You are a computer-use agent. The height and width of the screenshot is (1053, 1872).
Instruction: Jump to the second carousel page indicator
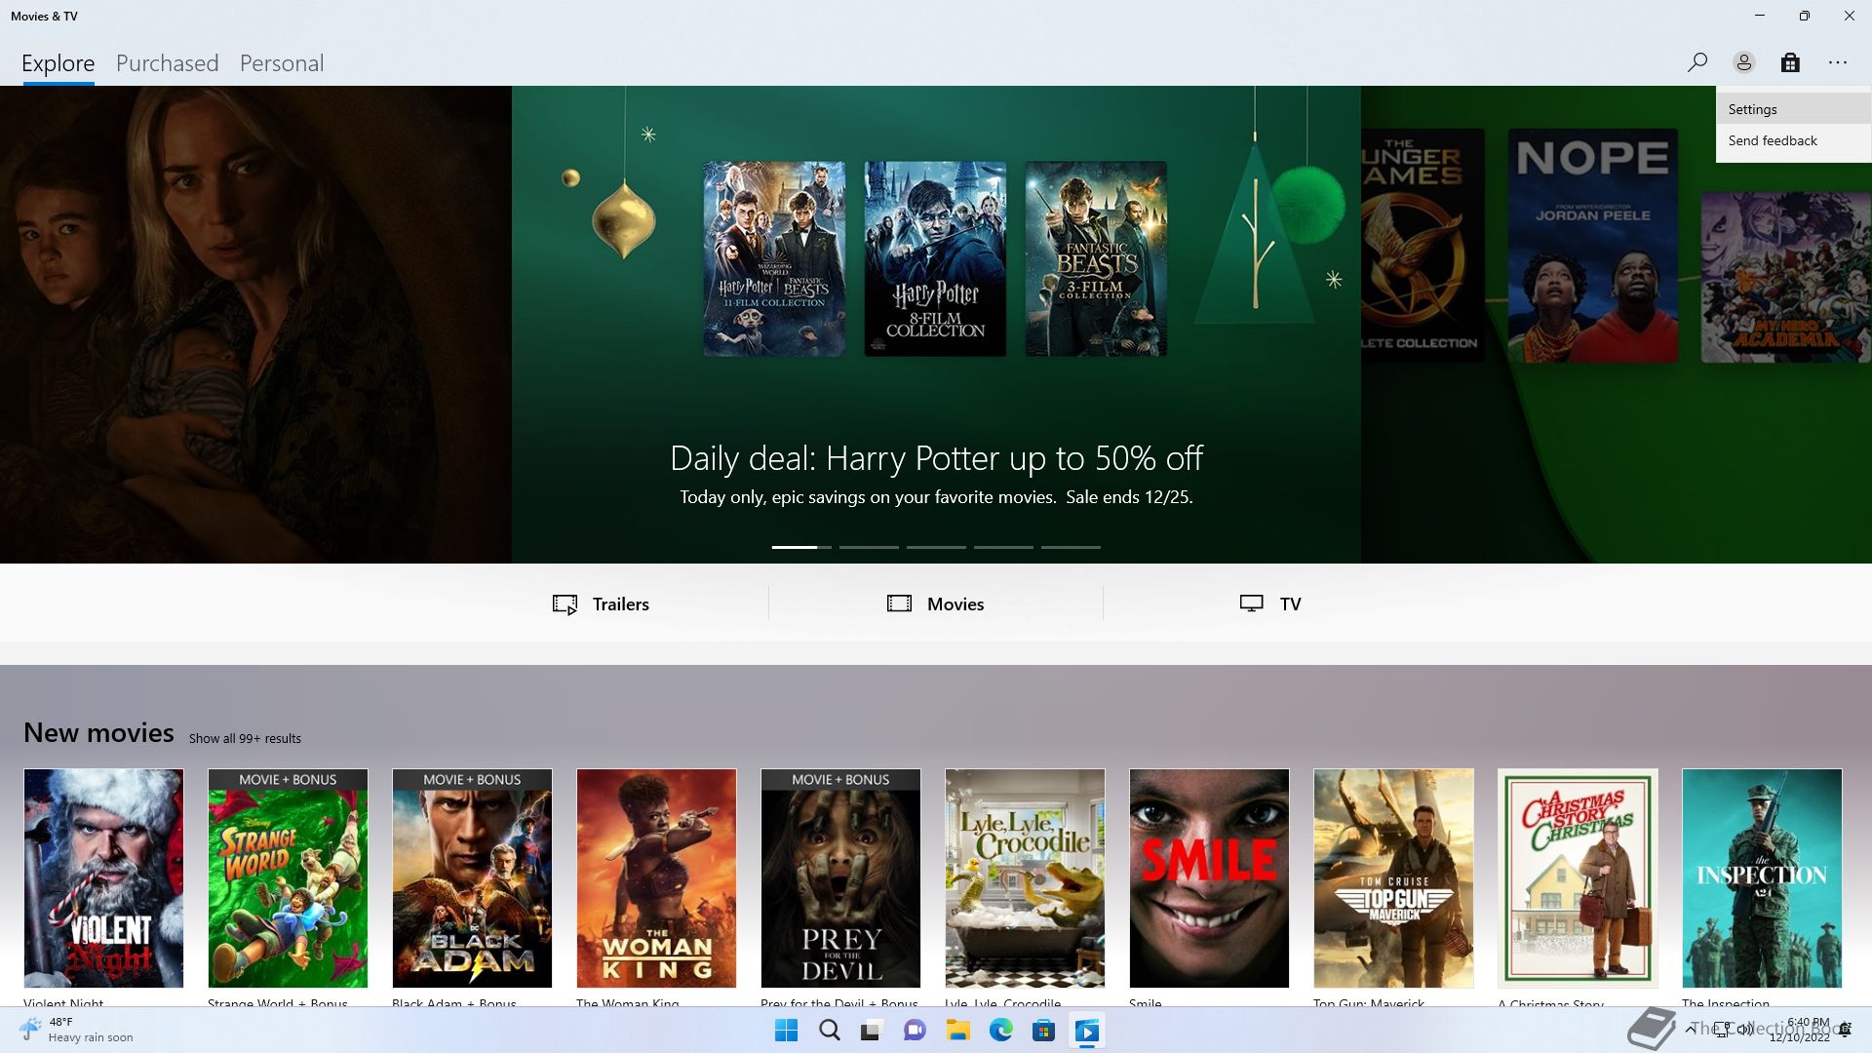click(x=869, y=547)
